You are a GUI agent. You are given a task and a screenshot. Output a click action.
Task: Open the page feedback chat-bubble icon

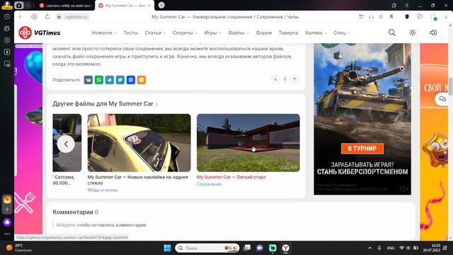(420, 17)
